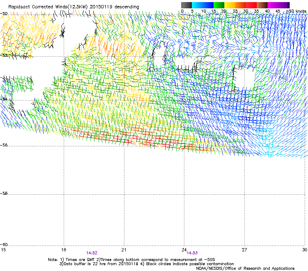Click the legend value '10'
Viewport: 308px width, 271px height.
tap(204, 11)
